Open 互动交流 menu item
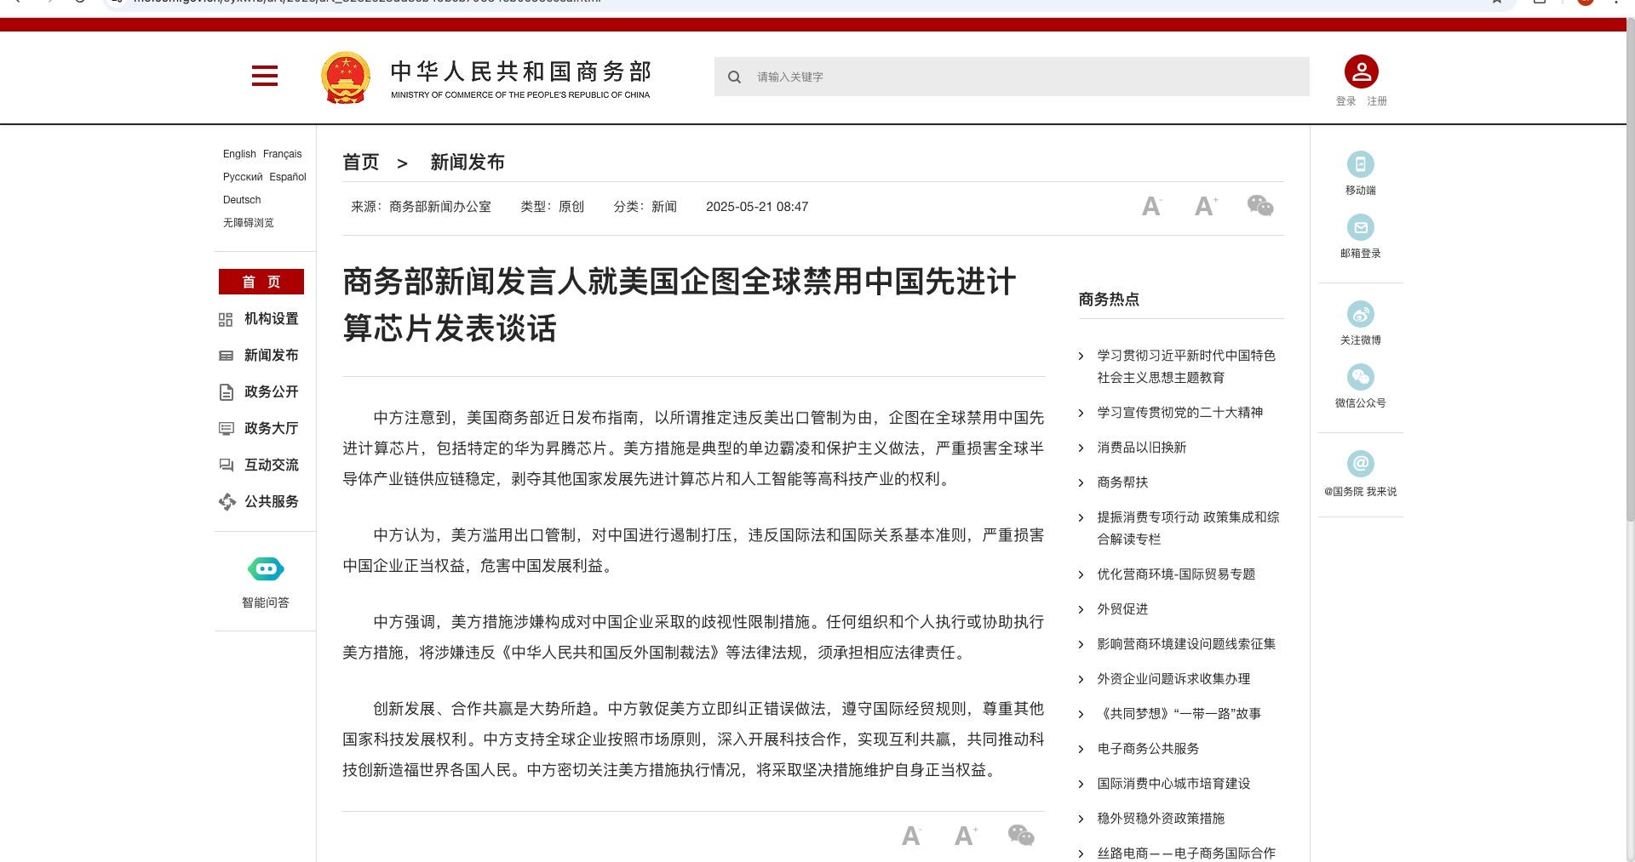The width and height of the screenshot is (1635, 862). 272,465
